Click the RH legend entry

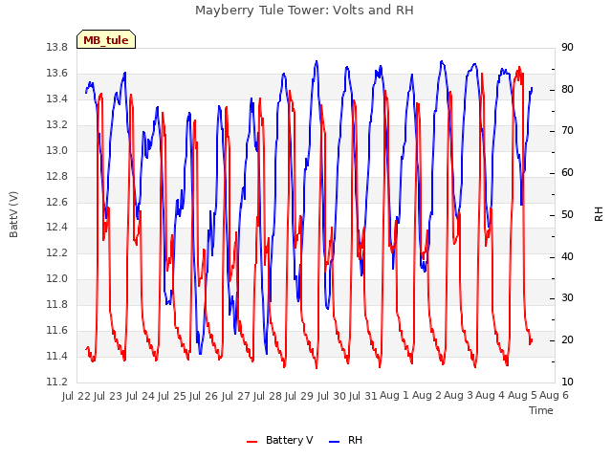[x=346, y=440]
